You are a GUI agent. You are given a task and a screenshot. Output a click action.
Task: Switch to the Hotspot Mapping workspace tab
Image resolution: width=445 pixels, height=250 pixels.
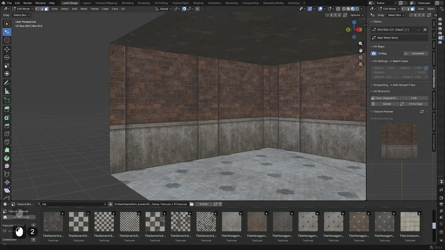click(x=106, y=3)
